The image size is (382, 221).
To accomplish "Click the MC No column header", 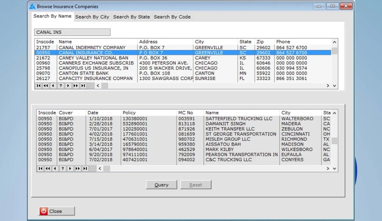I will pyautogui.click(x=190, y=113).
